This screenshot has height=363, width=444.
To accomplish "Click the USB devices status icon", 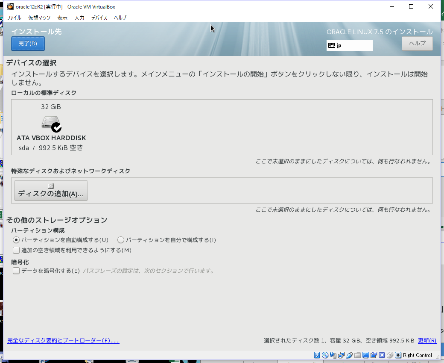I will coord(349,355).
